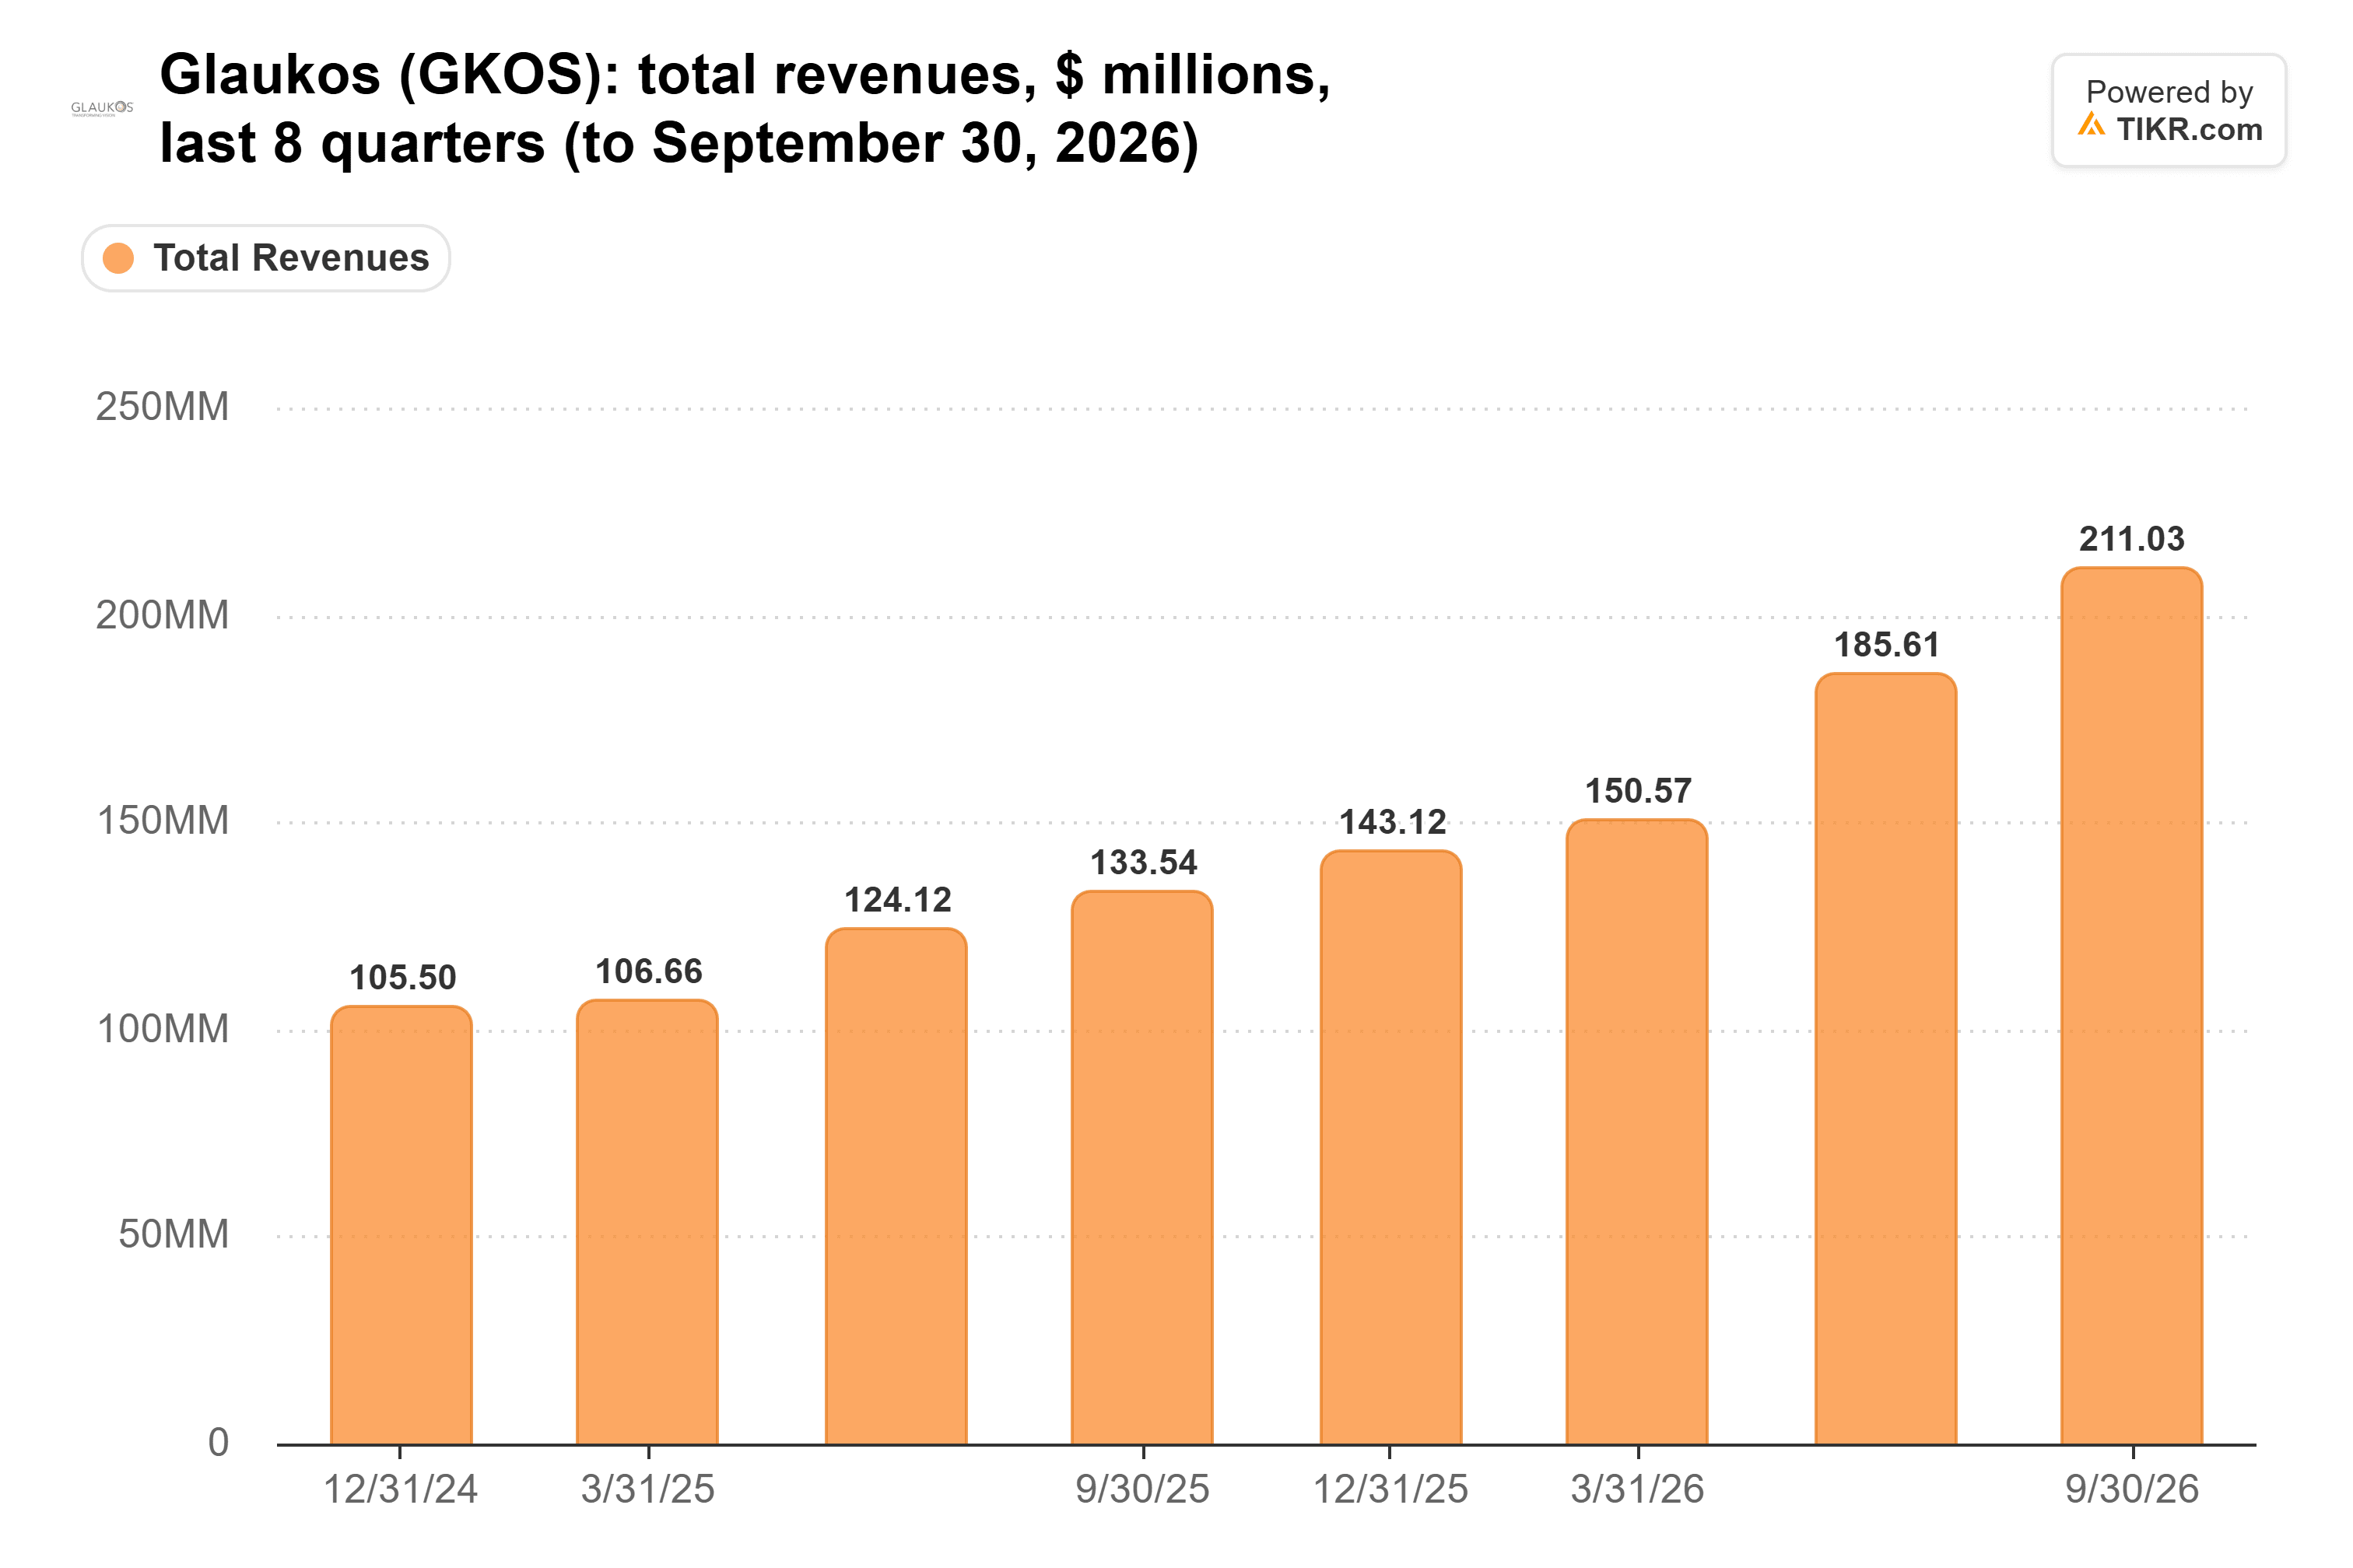
Task: Select the 12/31/24 revenue bar
Action: 402,1225
